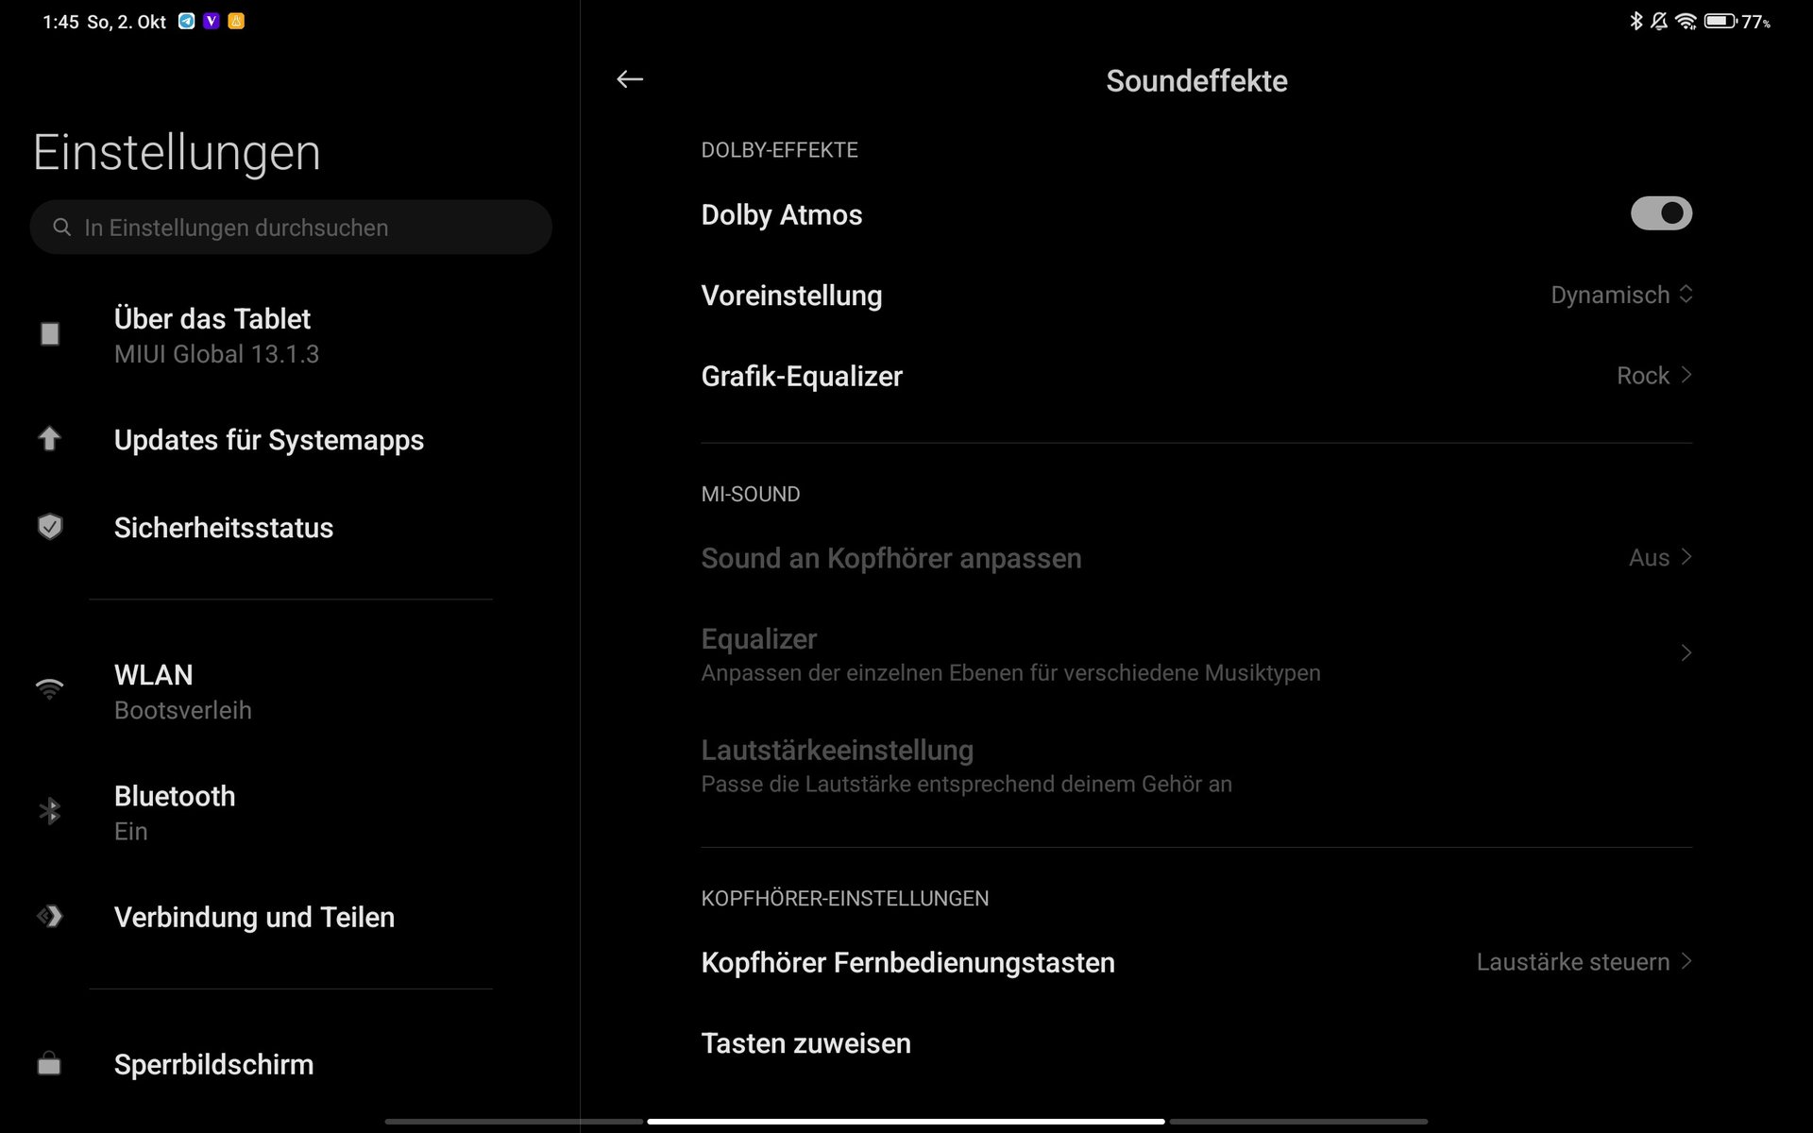Viewport: 1813px width, 1133px height.
Task: Tap the Sicherheitsstatus shield icon
Action: pos(50,527)
